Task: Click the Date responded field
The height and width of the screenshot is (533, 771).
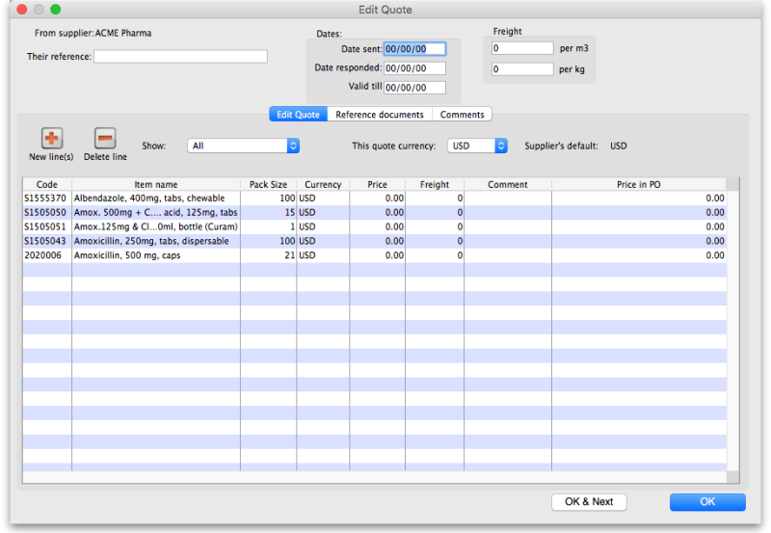Action: coord(414,68)
